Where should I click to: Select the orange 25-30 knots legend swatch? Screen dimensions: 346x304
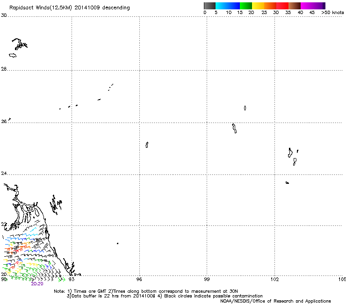[x=270, y=6]
